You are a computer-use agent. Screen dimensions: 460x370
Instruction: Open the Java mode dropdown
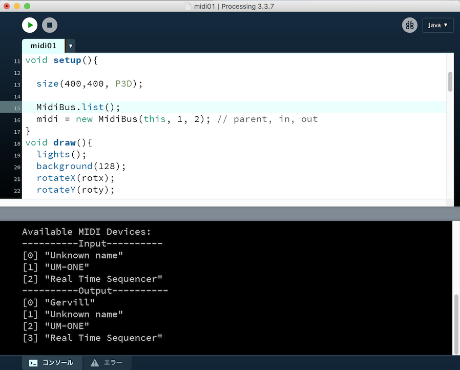click(x=437, y=25)
